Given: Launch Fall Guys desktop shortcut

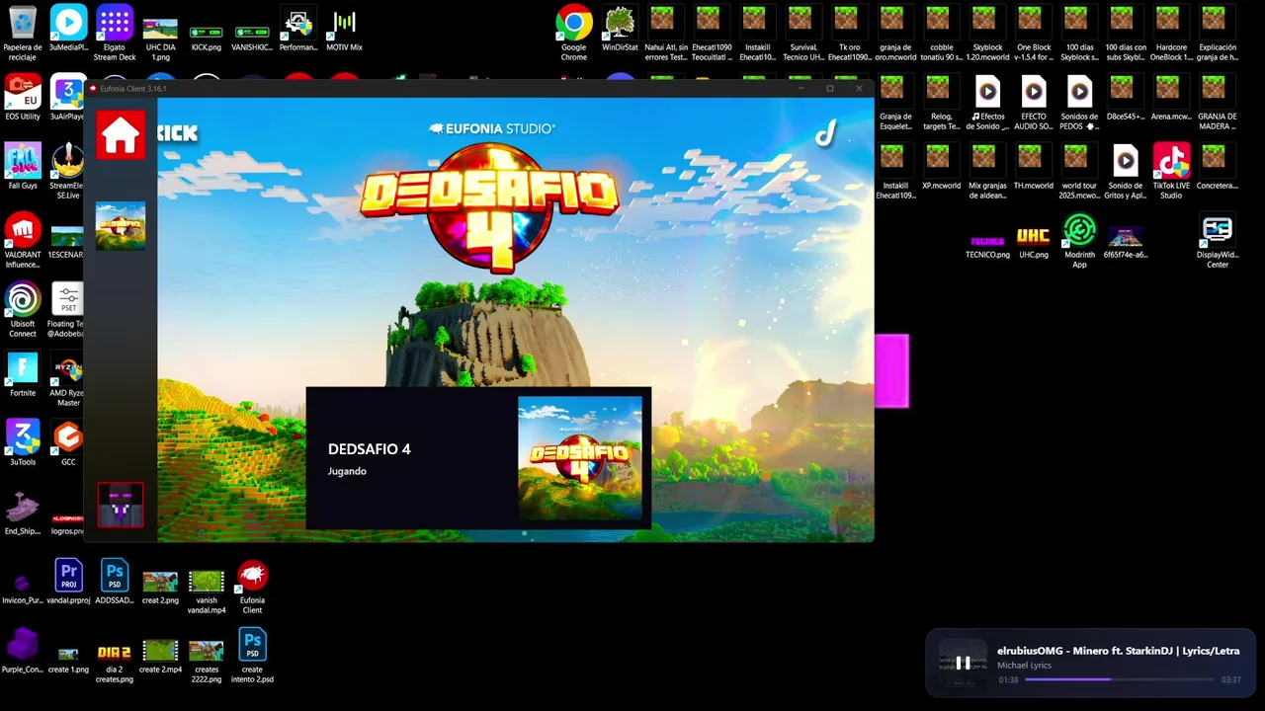Looking at the screenshot, I should [23, 167].
